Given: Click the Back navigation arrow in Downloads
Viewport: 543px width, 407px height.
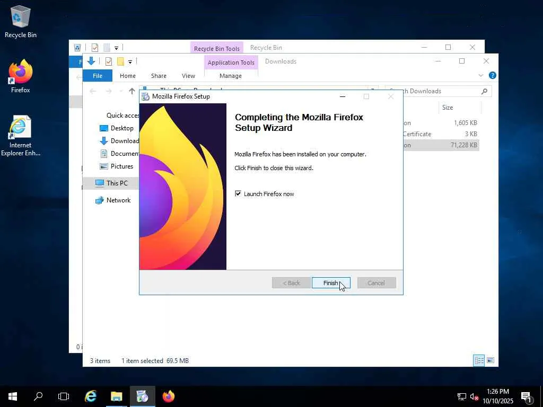Looking at the screenshot, I should pos(93,91).
